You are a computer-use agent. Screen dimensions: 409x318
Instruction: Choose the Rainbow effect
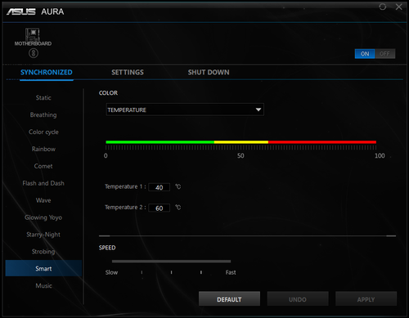point(43,149)
